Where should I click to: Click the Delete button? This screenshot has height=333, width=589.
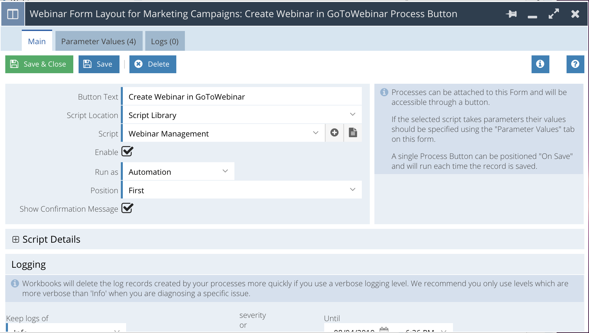click(153, 64)
